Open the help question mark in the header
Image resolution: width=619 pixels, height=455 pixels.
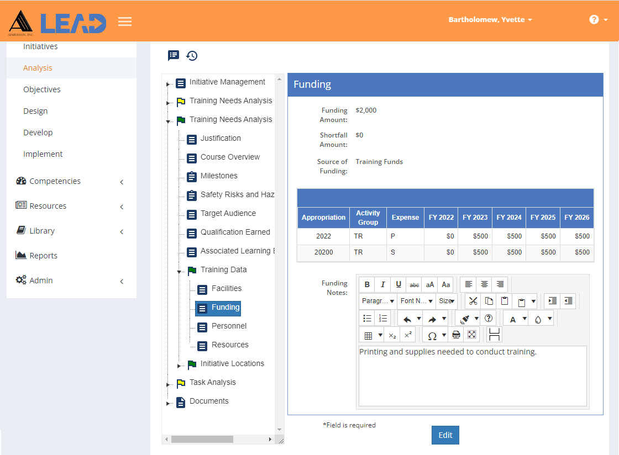594,20
